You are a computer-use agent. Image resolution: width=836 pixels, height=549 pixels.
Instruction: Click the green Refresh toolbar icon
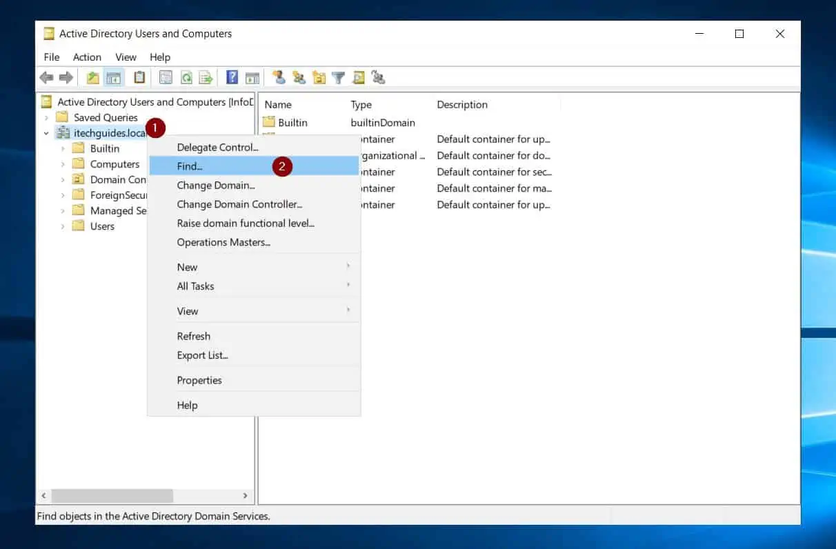point(186,78)
